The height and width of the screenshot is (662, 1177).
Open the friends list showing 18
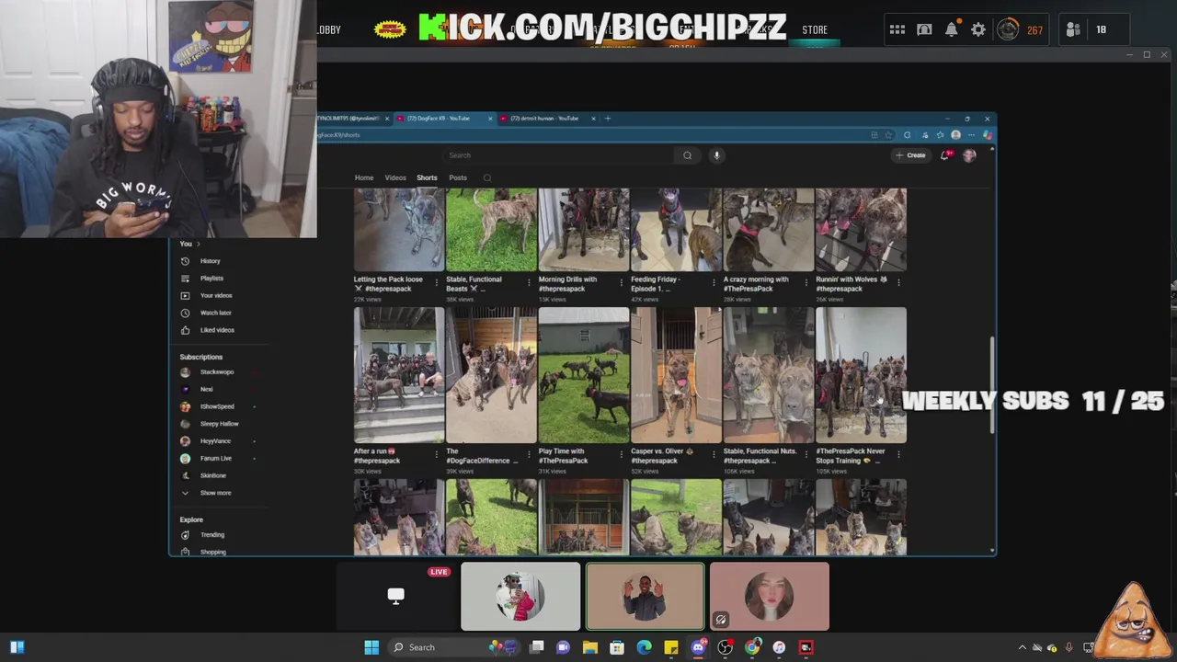[1086, 29]
